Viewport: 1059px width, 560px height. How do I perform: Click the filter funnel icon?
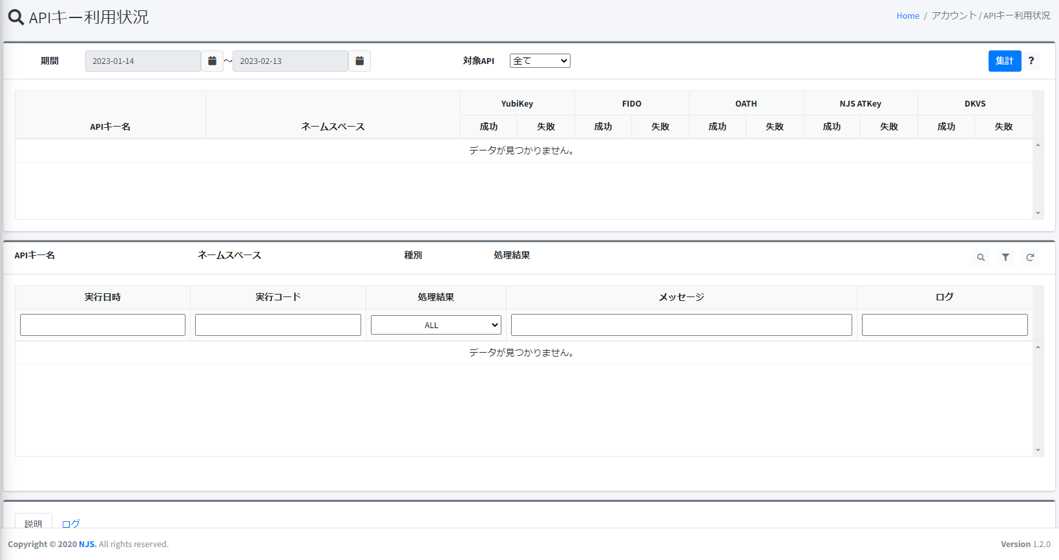pos(1005,257)
